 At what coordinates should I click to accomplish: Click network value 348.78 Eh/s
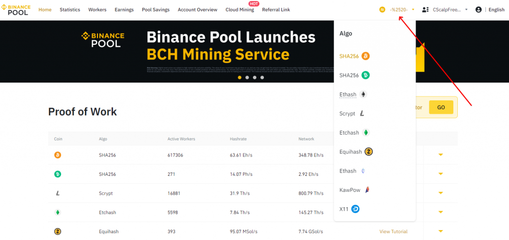pyautogui.click(x=311, y=155)
